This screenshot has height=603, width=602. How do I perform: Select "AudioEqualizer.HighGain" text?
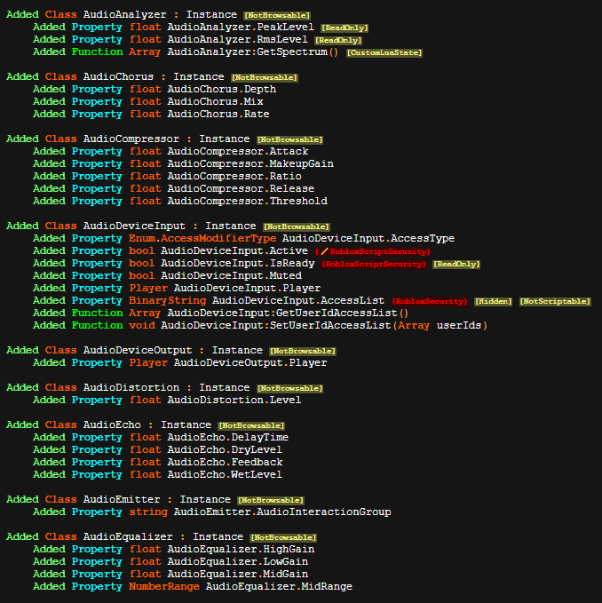241,549
